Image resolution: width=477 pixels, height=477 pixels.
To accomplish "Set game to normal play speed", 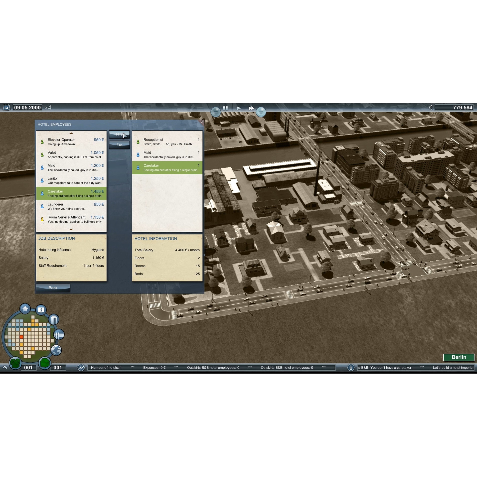I will pyautogui.click(x=239, y=108).
